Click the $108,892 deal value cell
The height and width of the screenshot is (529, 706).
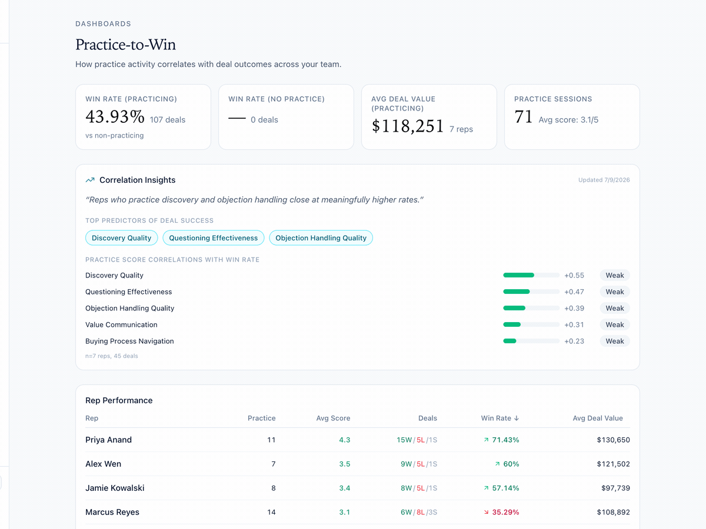tap(613, 512)
